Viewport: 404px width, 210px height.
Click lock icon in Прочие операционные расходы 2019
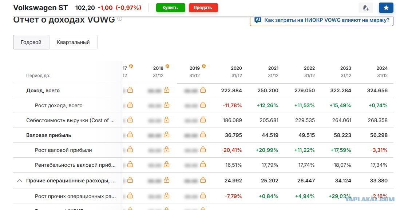203,180
